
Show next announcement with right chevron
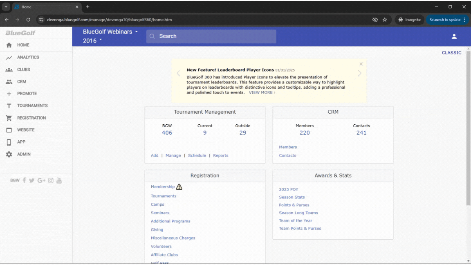(359, 73)
